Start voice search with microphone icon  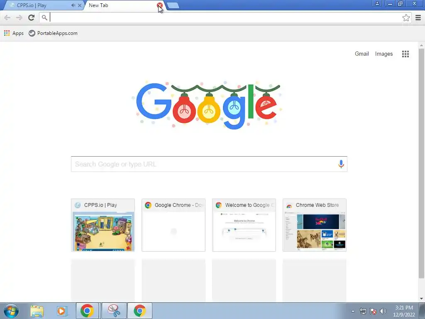(x=341, y=164)
